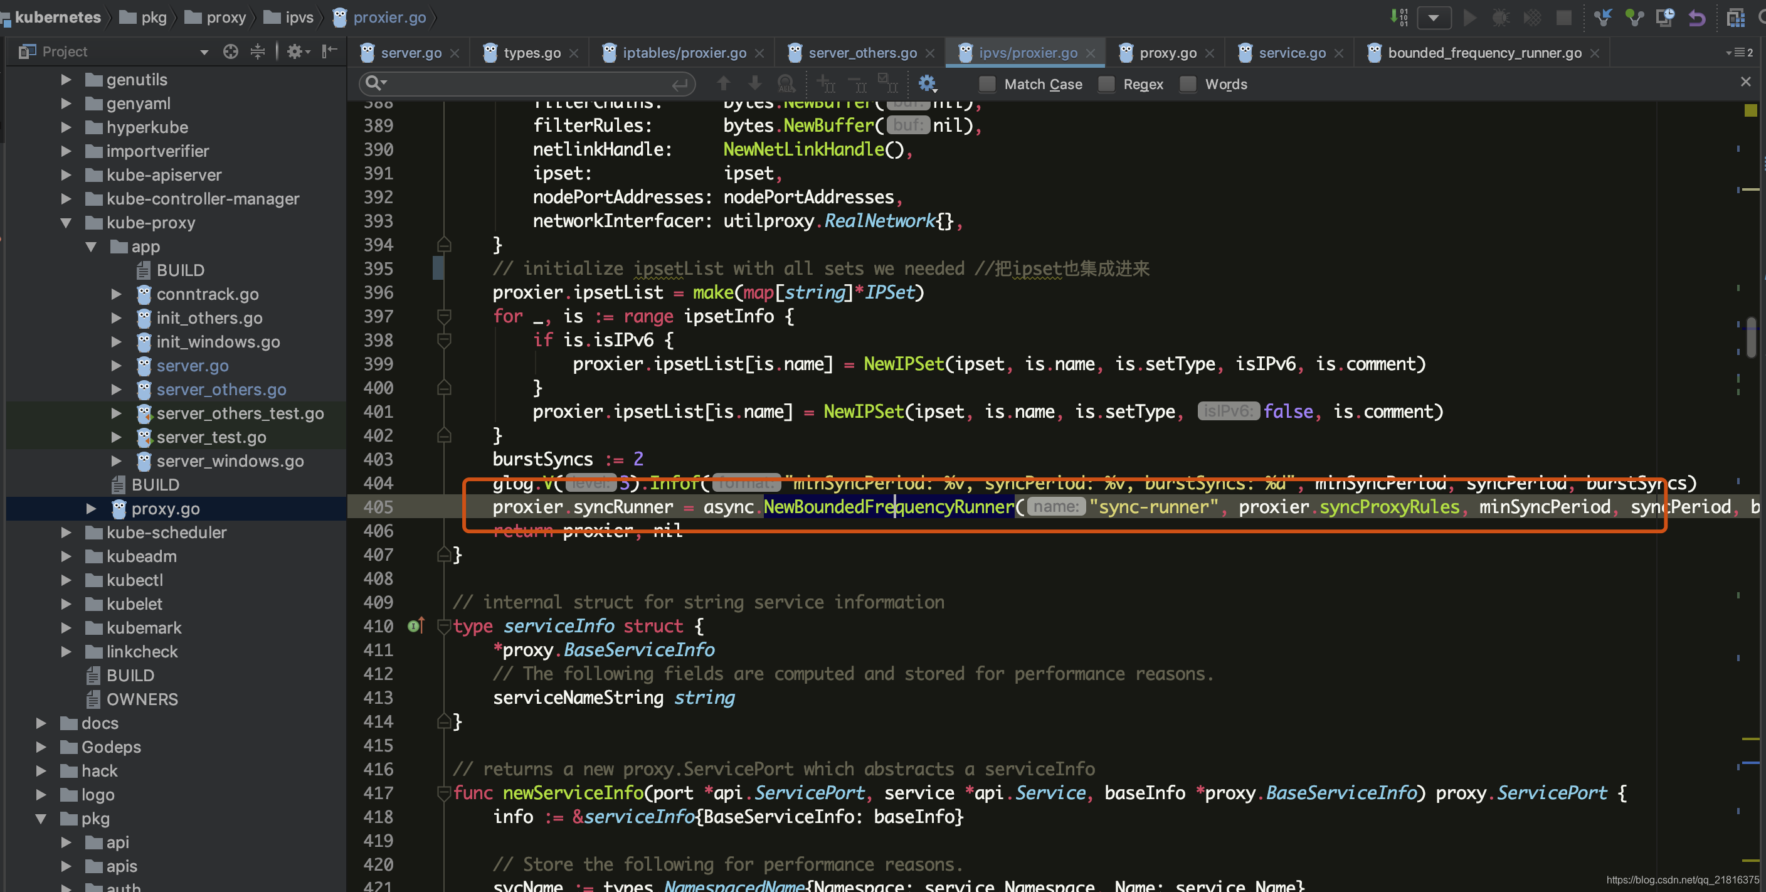Click Scroll from Source target icon

[230, 51]
